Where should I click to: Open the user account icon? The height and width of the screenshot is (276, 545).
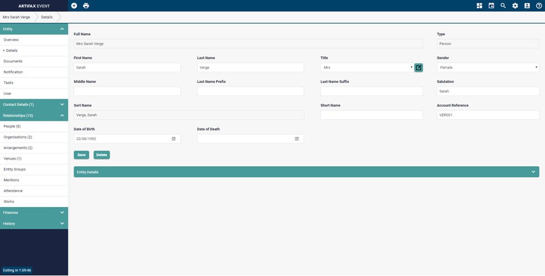tap(527, 6)
